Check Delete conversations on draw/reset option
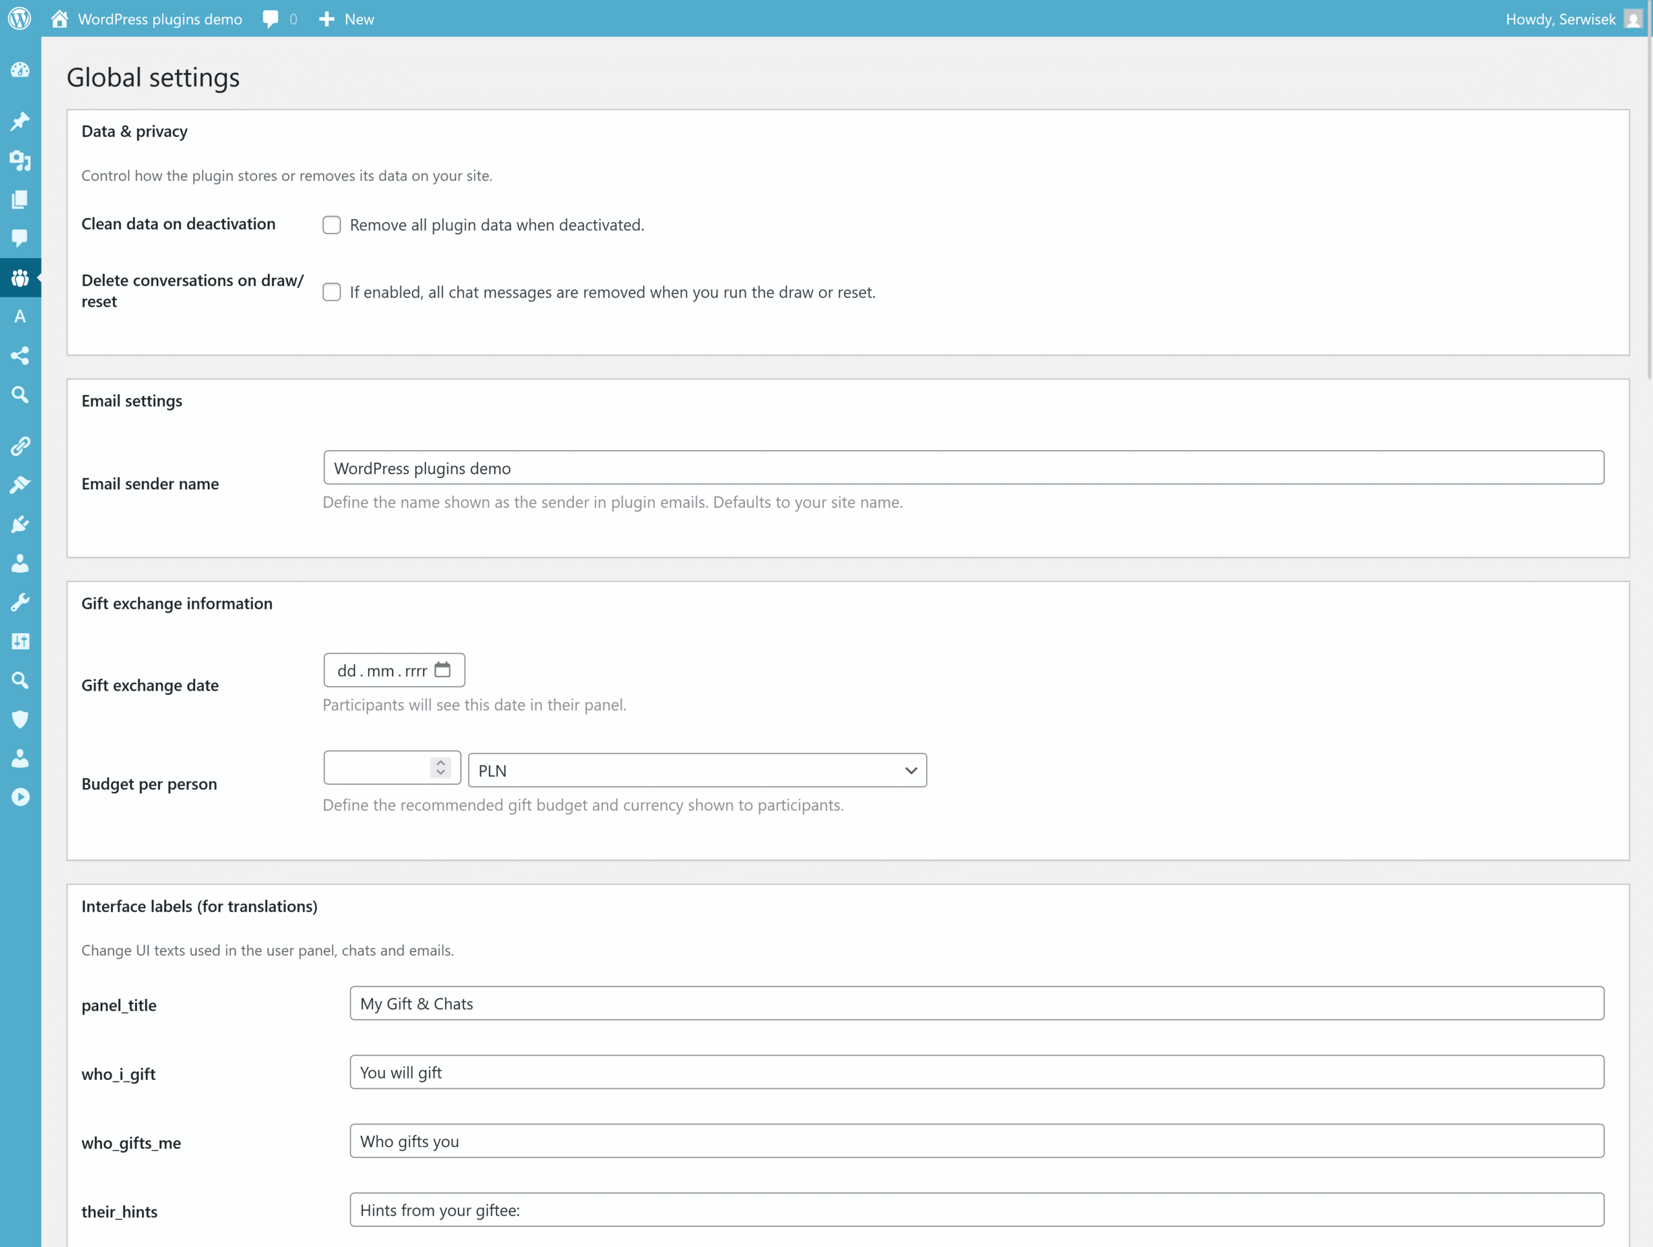The image size is (1653, 1247). pyautogui.click(x=332, y=292)
